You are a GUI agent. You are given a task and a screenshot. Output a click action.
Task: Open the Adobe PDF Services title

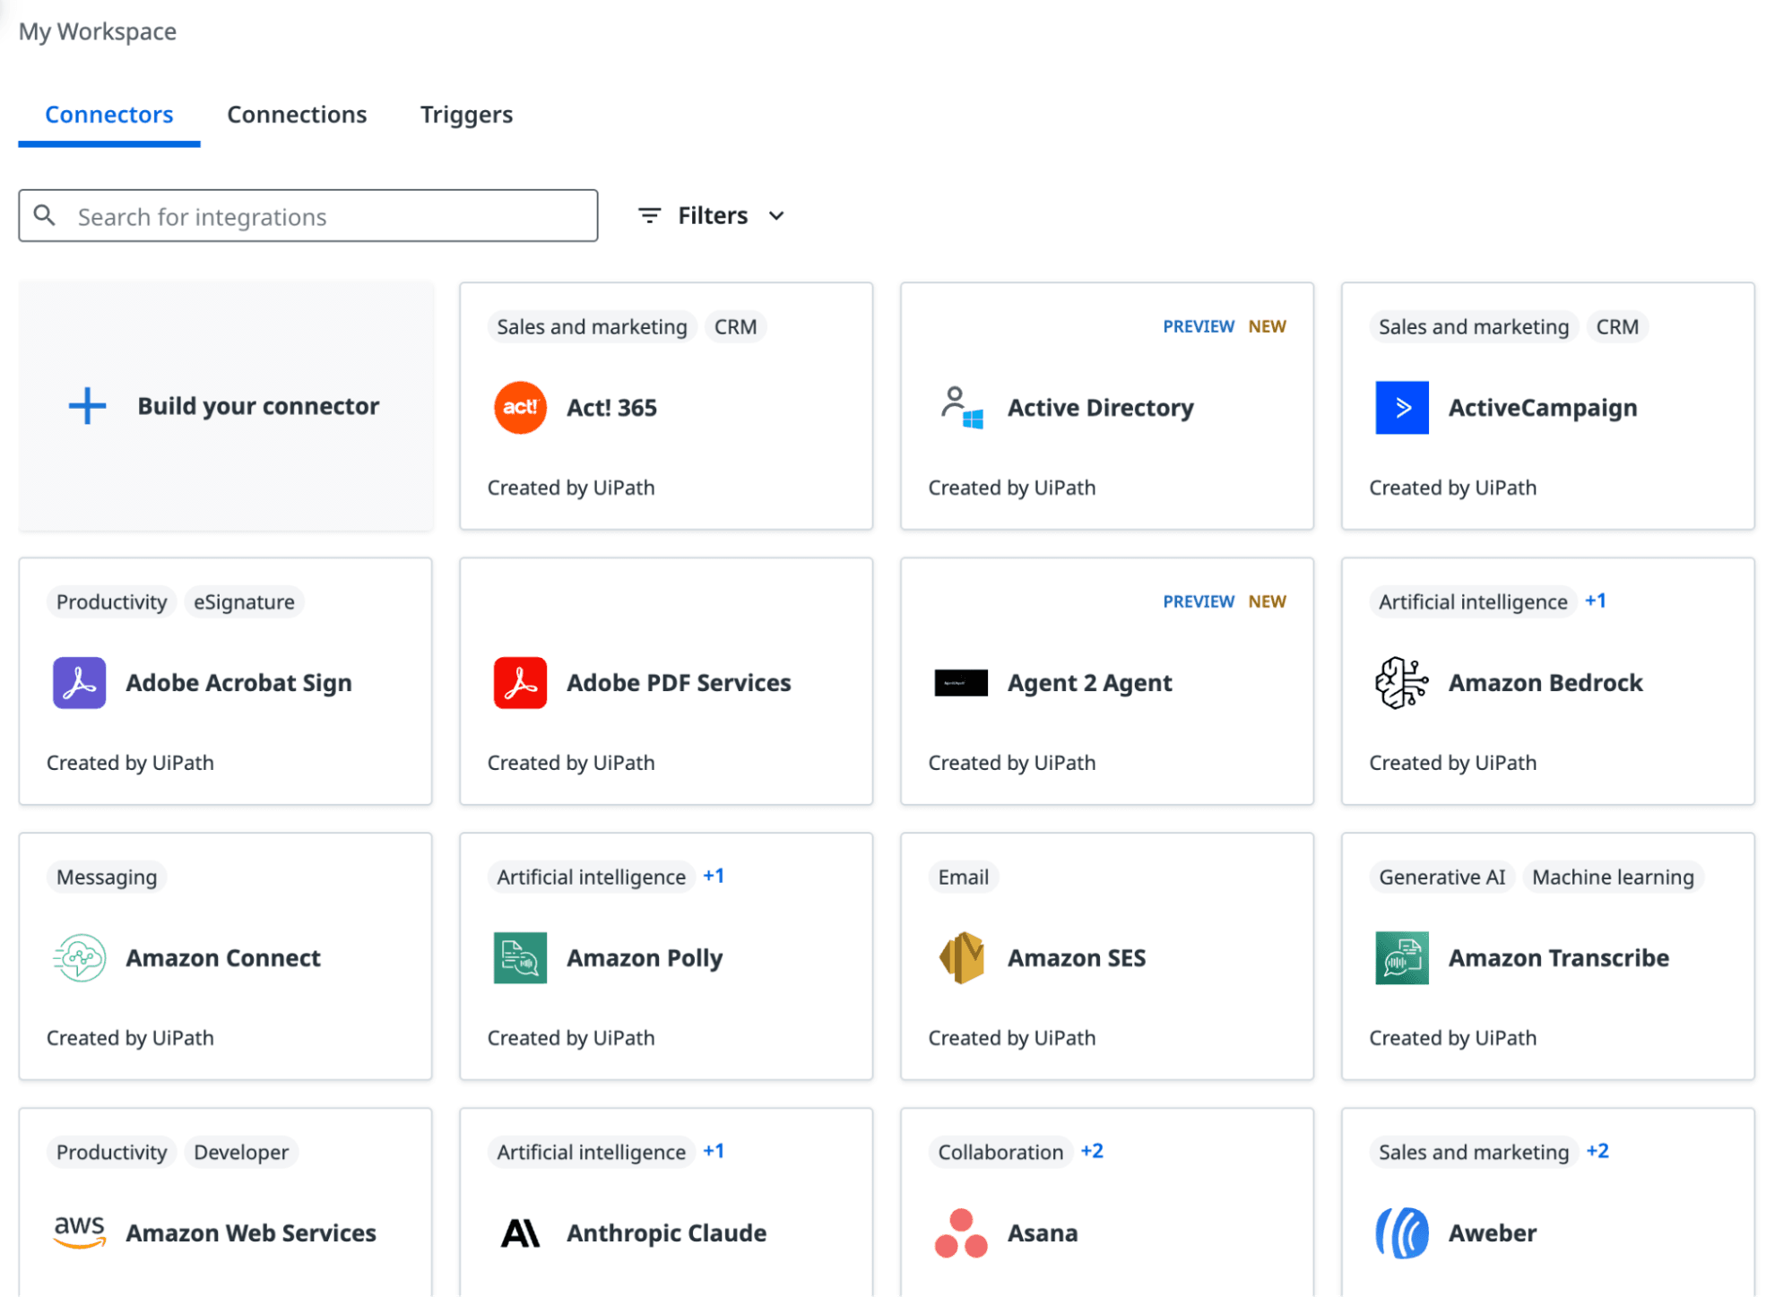(679, 682)
